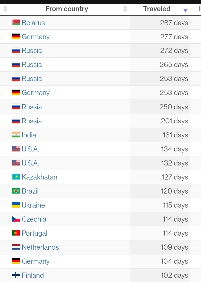Open the India country link
The height and width of the screenshot is (282, 201).
29,135
